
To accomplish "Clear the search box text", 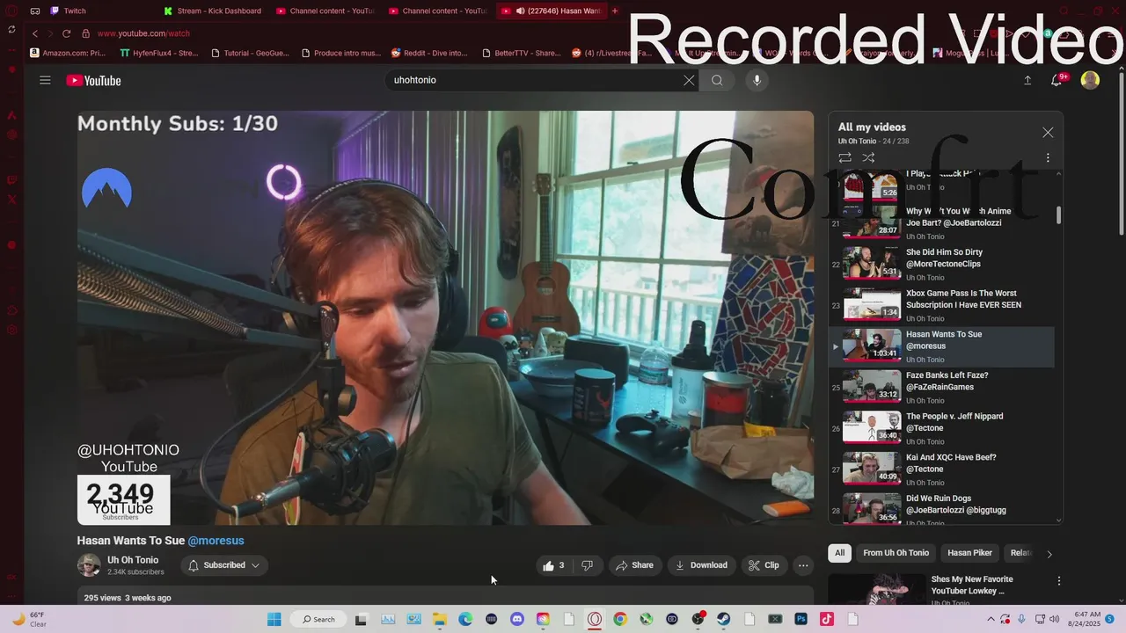I will (x=689, y=80).
